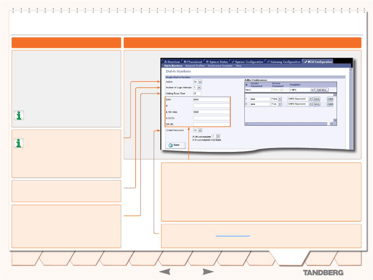Click the Waiting Room Timer field

pyautogui.click(x=197, y=94)
